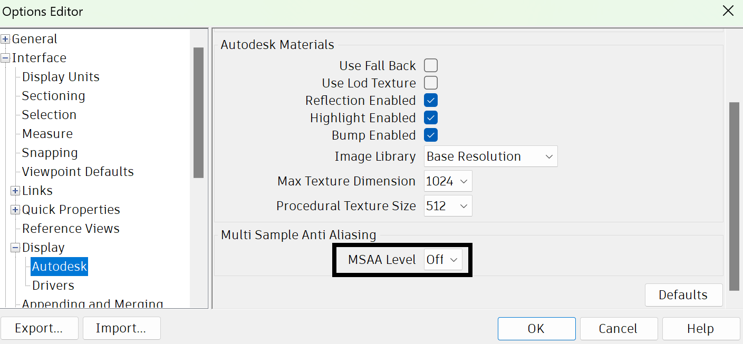Expand the Links tree node
The height and width of the screenshot is (344, 743).
pos(14,190)
